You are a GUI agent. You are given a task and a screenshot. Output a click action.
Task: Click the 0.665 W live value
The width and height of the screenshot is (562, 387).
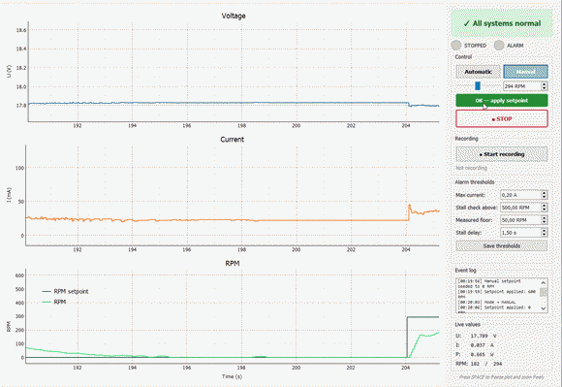(483, 354)
